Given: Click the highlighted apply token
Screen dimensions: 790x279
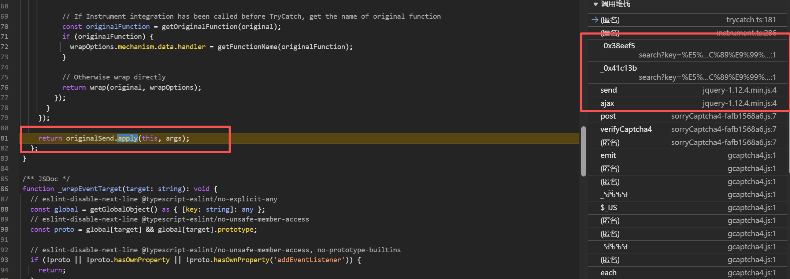Looking at the screenshot, I should (127, 138).
